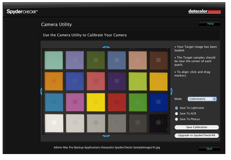
Task: Click 'Your Target image has been loaded' text
Action: coord(195,48)
